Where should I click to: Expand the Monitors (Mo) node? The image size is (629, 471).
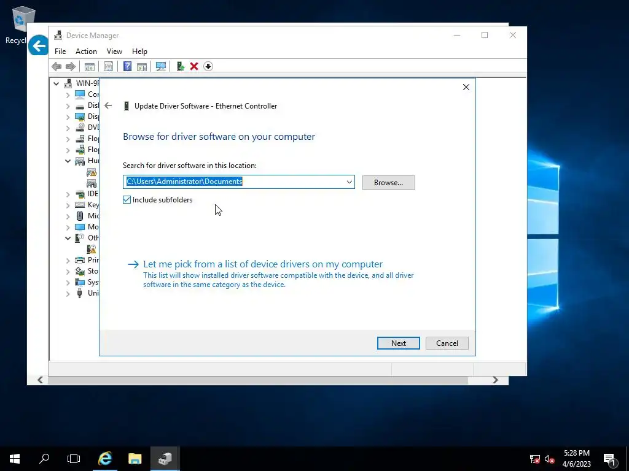(x=68, y=228)
